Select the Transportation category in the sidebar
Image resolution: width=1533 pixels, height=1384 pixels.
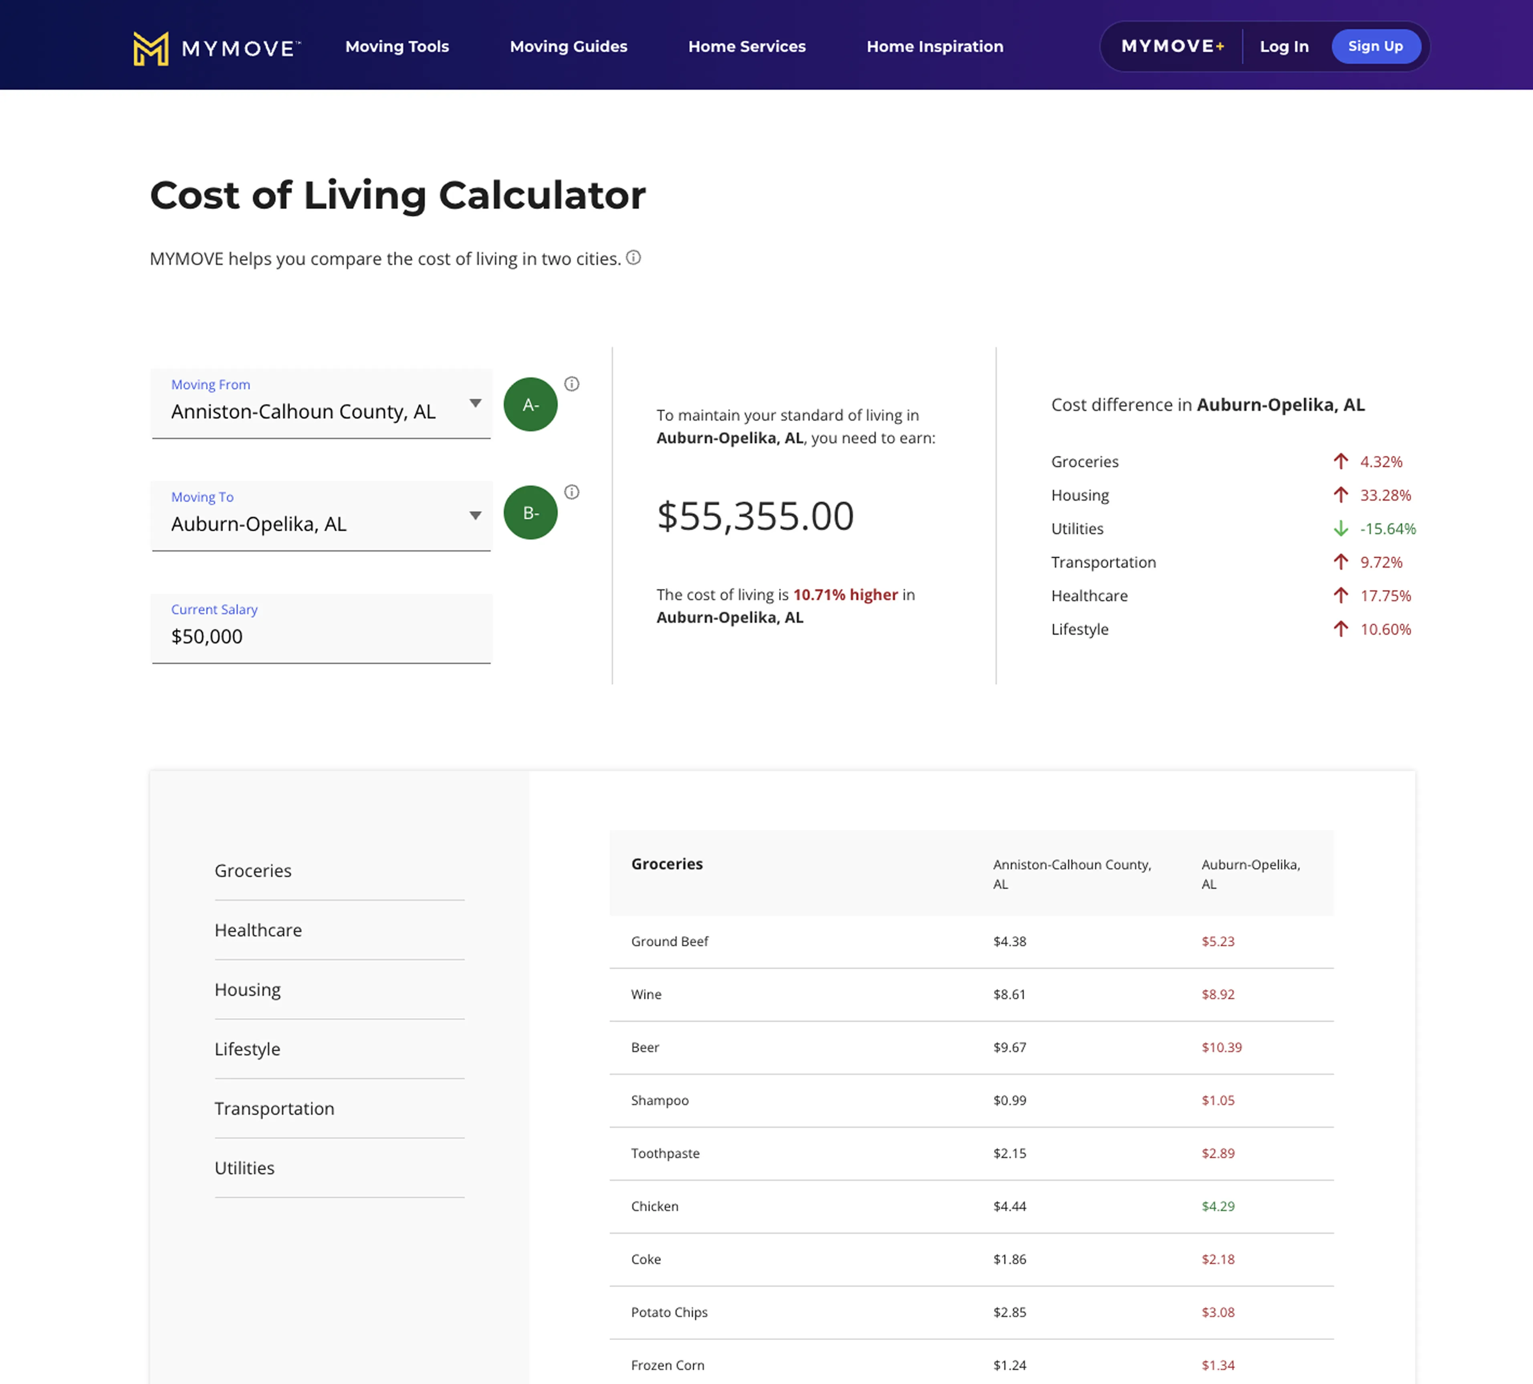274,1109
